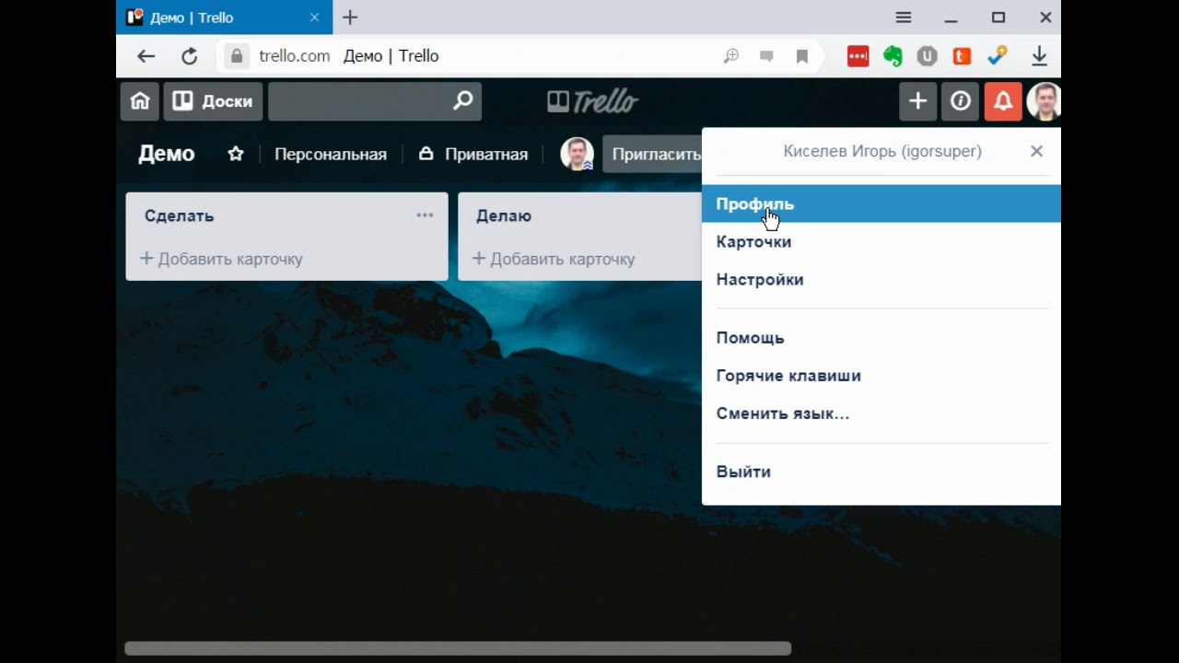Viewport: 1179px width, 663px height.
Task: Click the Демо board title
Action: [167, 154]
